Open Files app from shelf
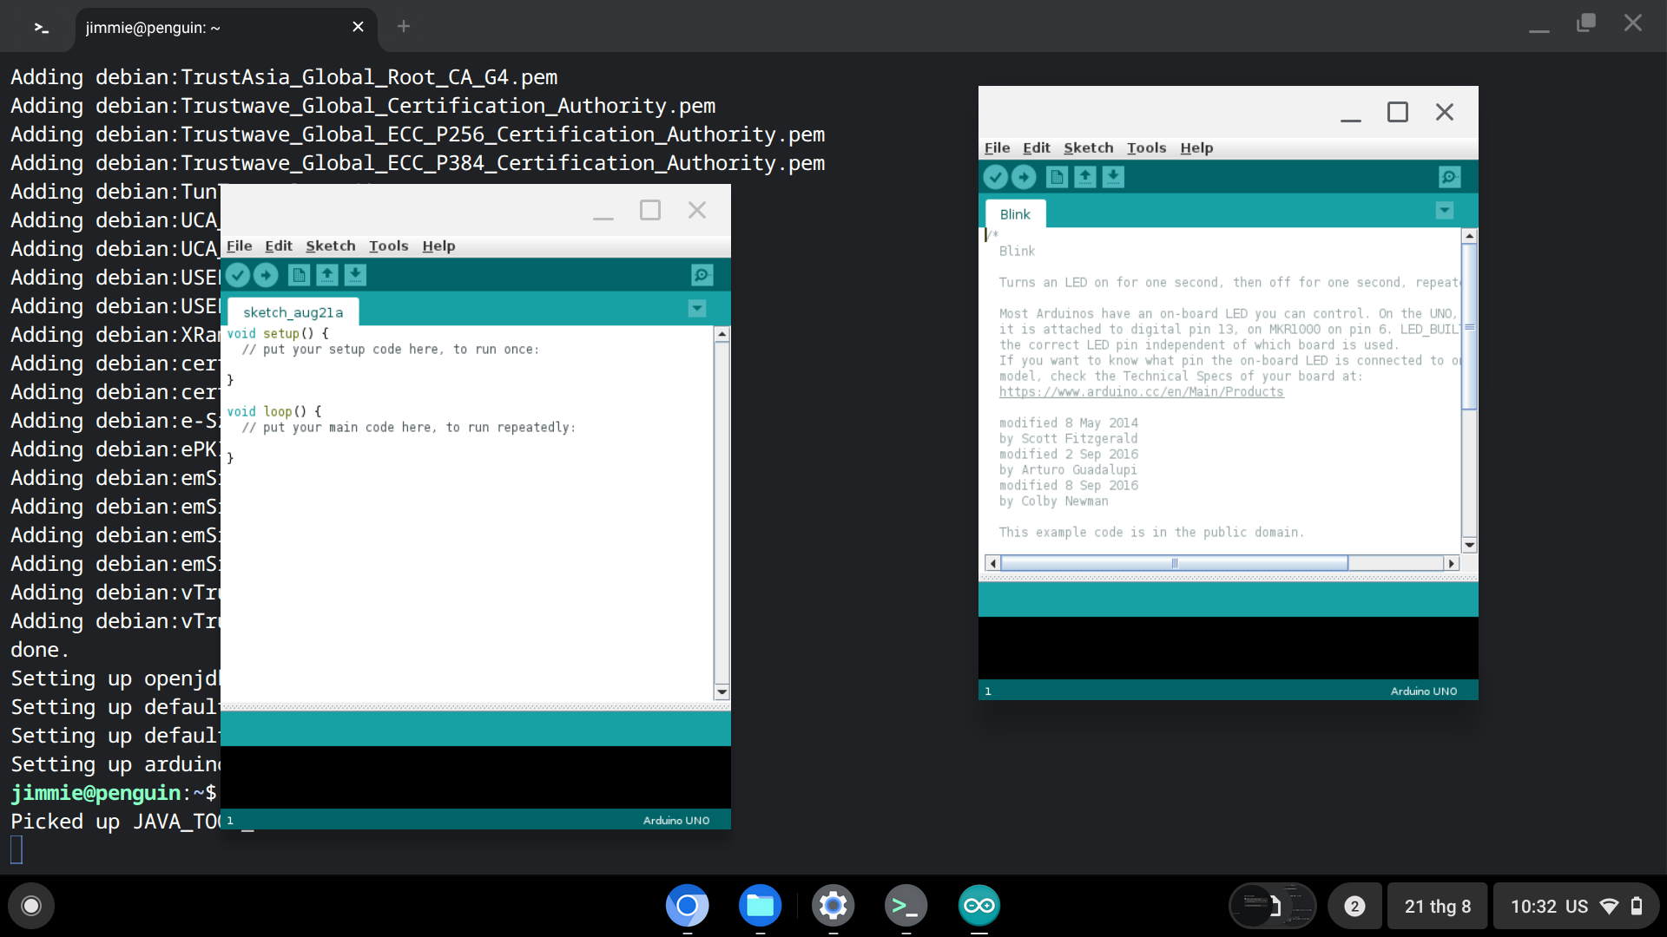 [760, 906]
